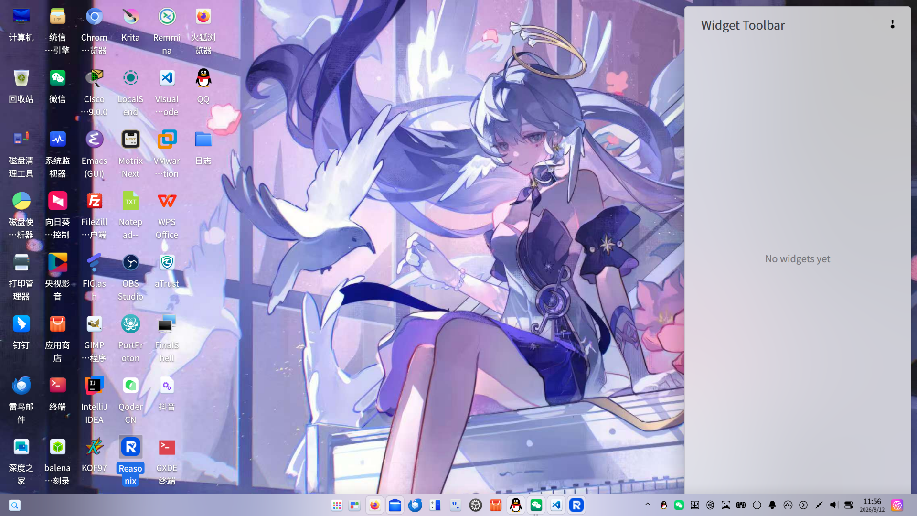This screenshot has width=917, height=516.
Task: Open the launcher grid in the taskbar
Action: pos(337,505)
